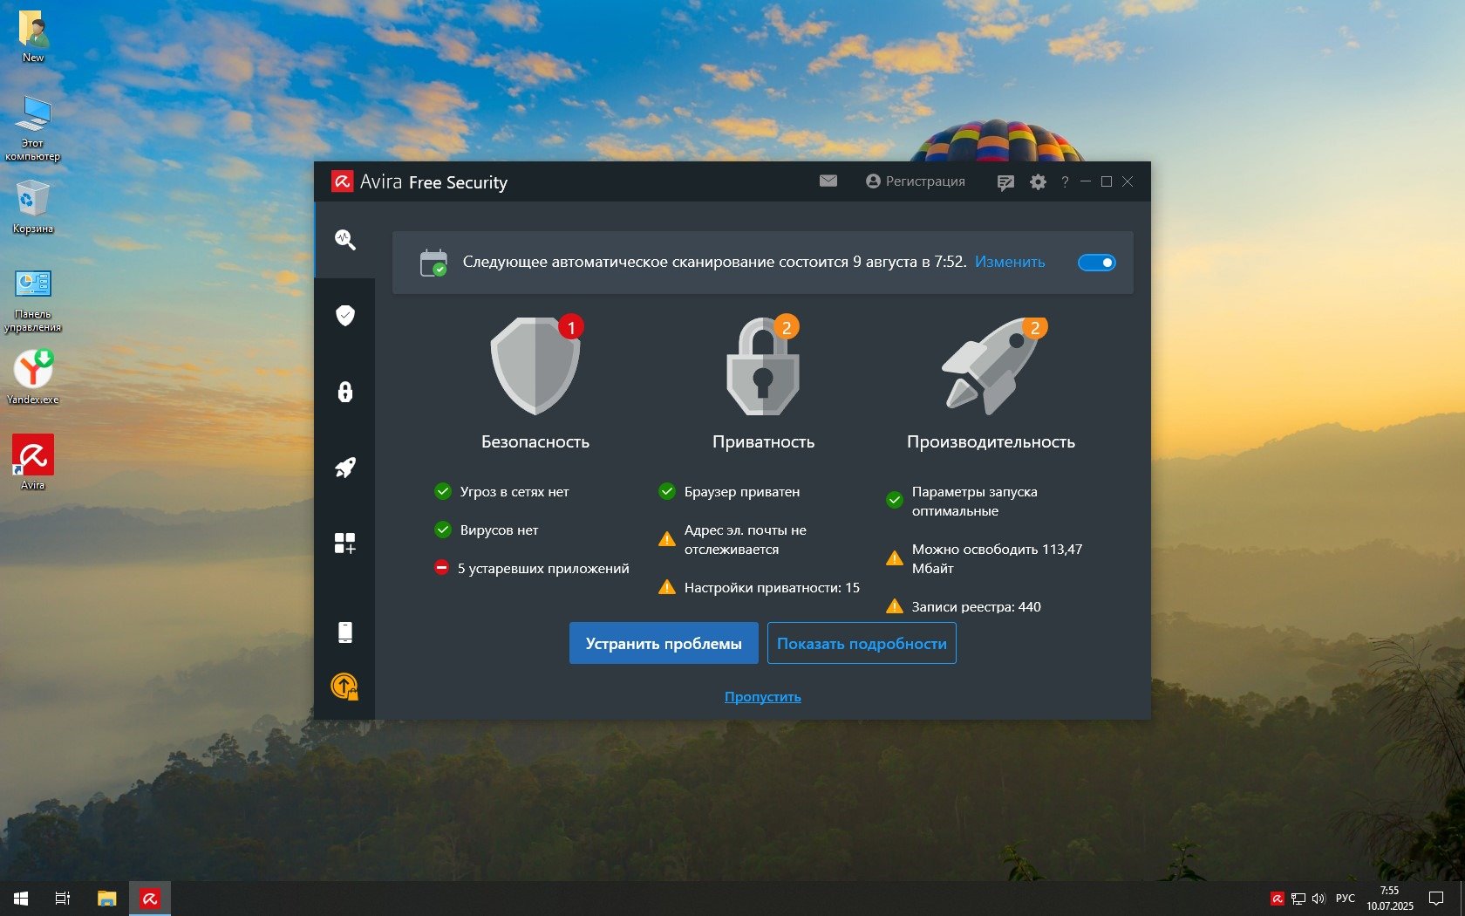The width and height of the screenshot is (1465, 916).
Task: Open the apps grid sidebar icon
Action: tap(345, 543)
